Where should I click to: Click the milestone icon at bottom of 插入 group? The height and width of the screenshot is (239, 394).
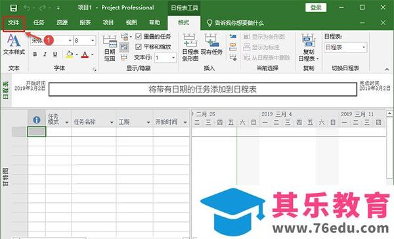pyautogui.click(x=233, y=58)
